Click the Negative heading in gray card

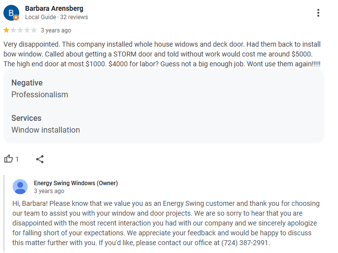click(x=27, y=83)
